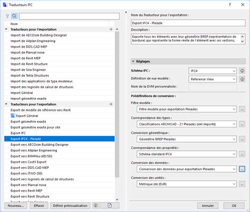
Task: Click the search magnifier icon
Action: [14, 16]
